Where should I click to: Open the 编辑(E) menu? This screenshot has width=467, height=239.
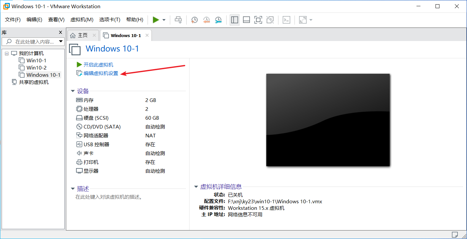click(34, 20)
